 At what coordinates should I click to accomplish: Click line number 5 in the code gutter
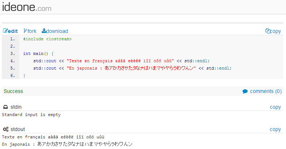point(12,68)
